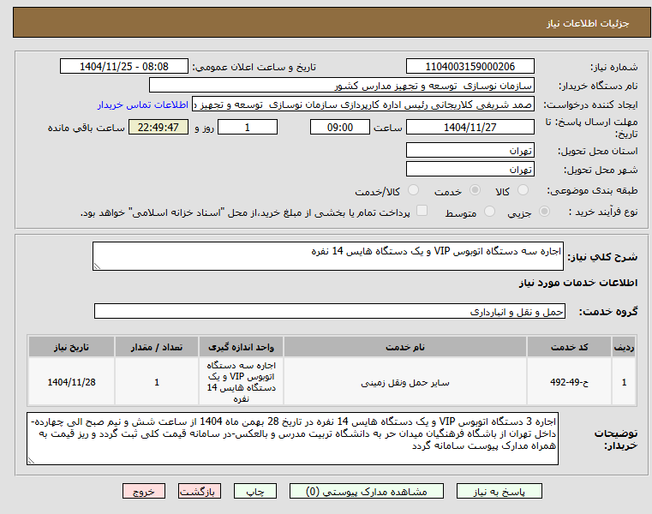This screenshot has width=652, height=514.
Task: Click the quantity cell showing 1
Action: pos(157,382)
